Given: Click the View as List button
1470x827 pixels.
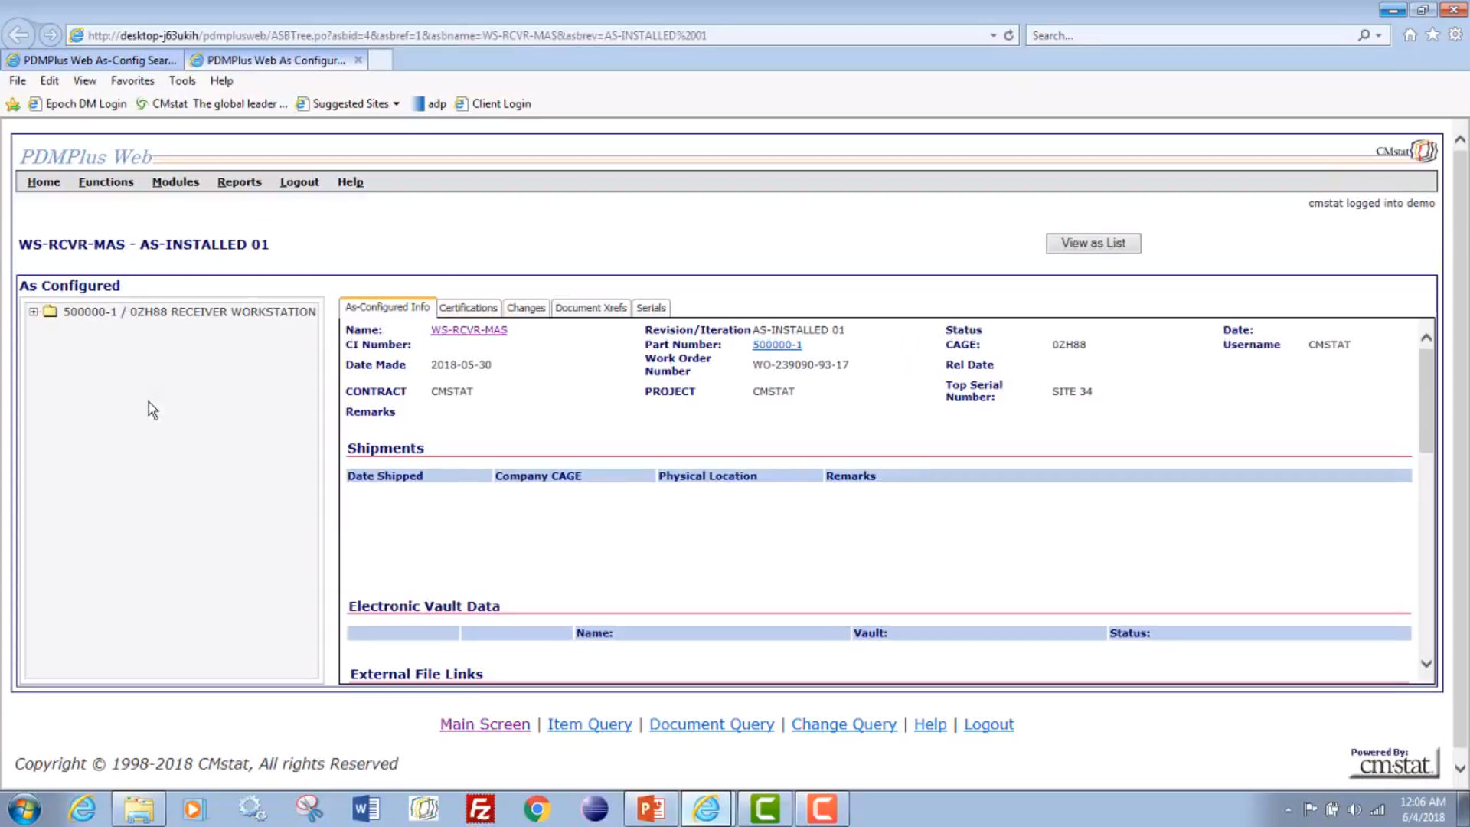Looking at the screenshot, I should pos(1093,243).
